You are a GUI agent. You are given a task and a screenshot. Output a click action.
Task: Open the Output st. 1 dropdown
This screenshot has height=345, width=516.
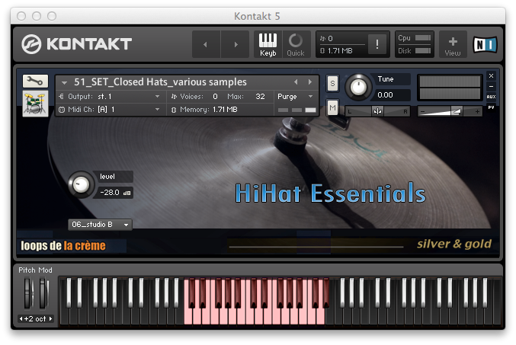click(109, 97)
